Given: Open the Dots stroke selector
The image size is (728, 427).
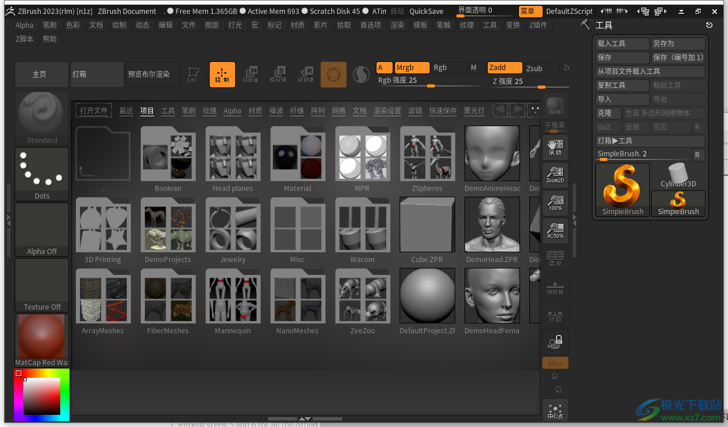Looking at the screenshot, I should click(x=42, y=174).
